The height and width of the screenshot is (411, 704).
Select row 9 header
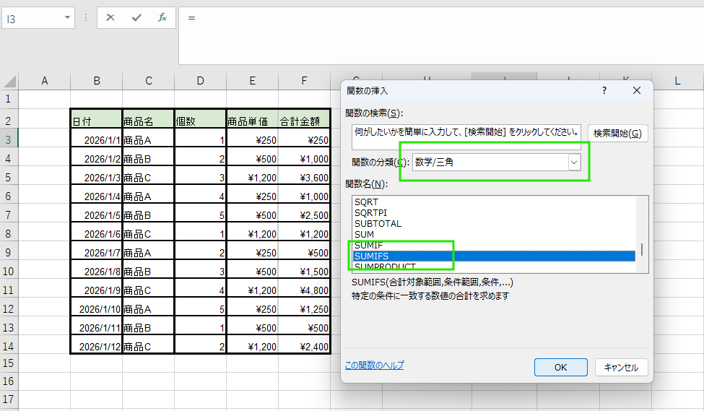pos(9,253)
